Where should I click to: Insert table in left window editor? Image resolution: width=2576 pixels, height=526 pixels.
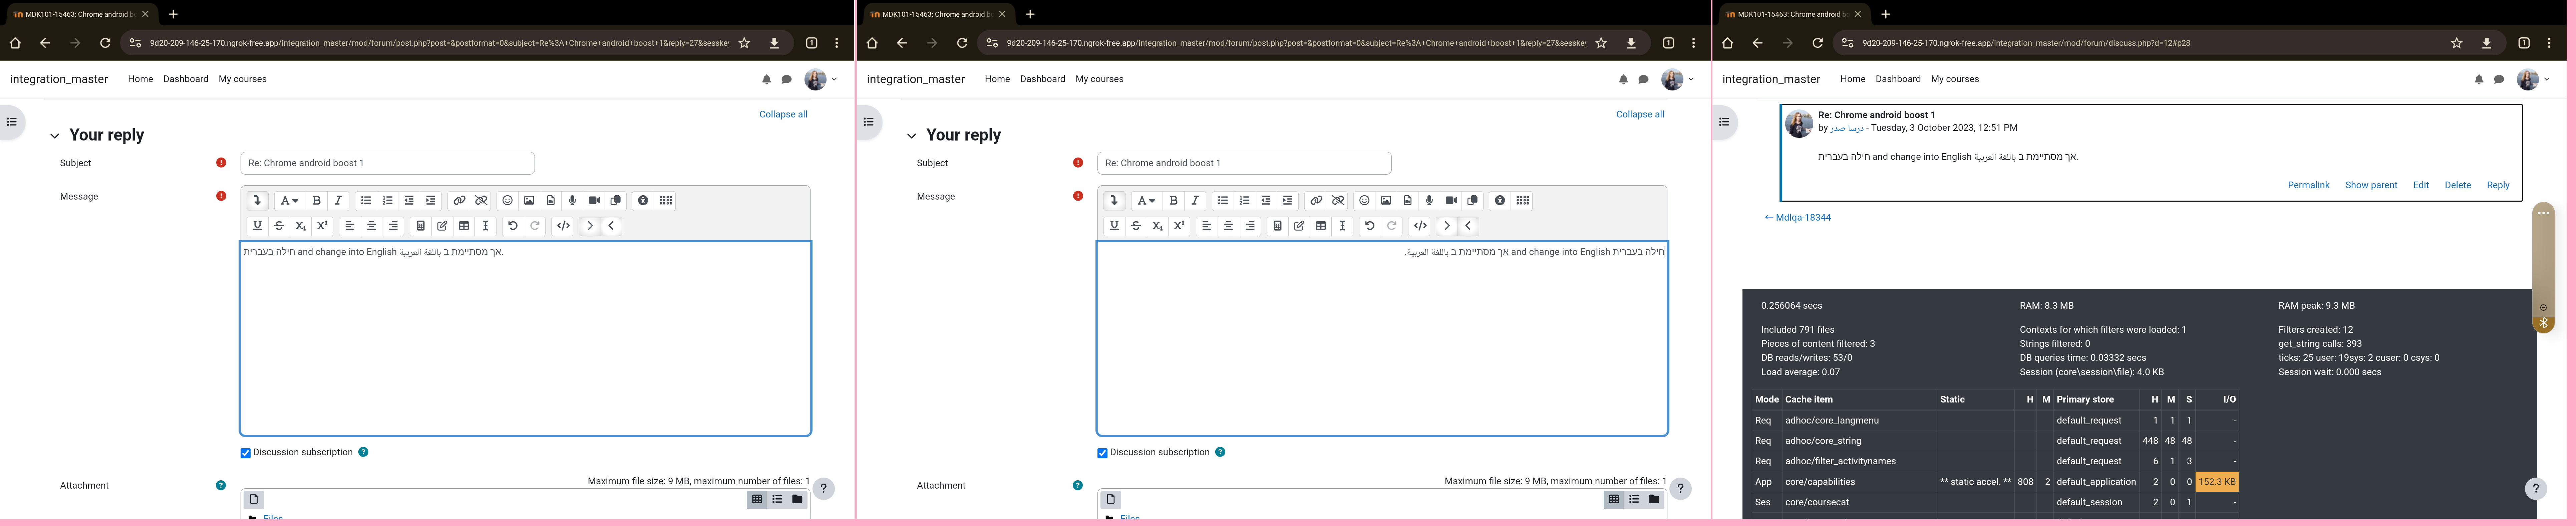tap(464, 226)
